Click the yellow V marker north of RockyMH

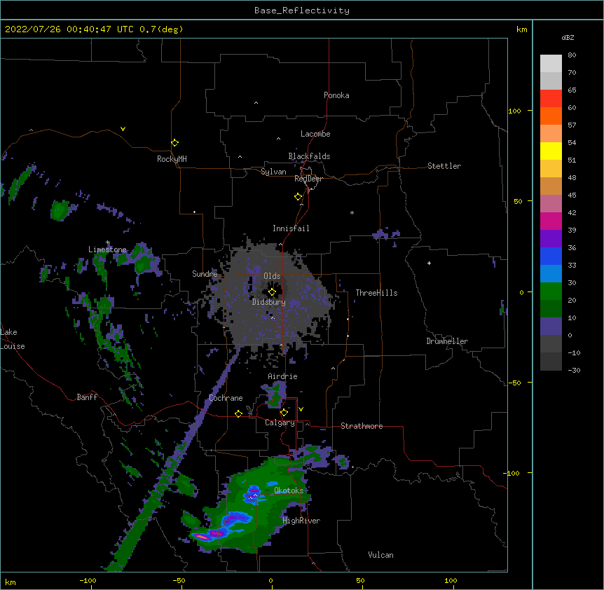point(123,129)
